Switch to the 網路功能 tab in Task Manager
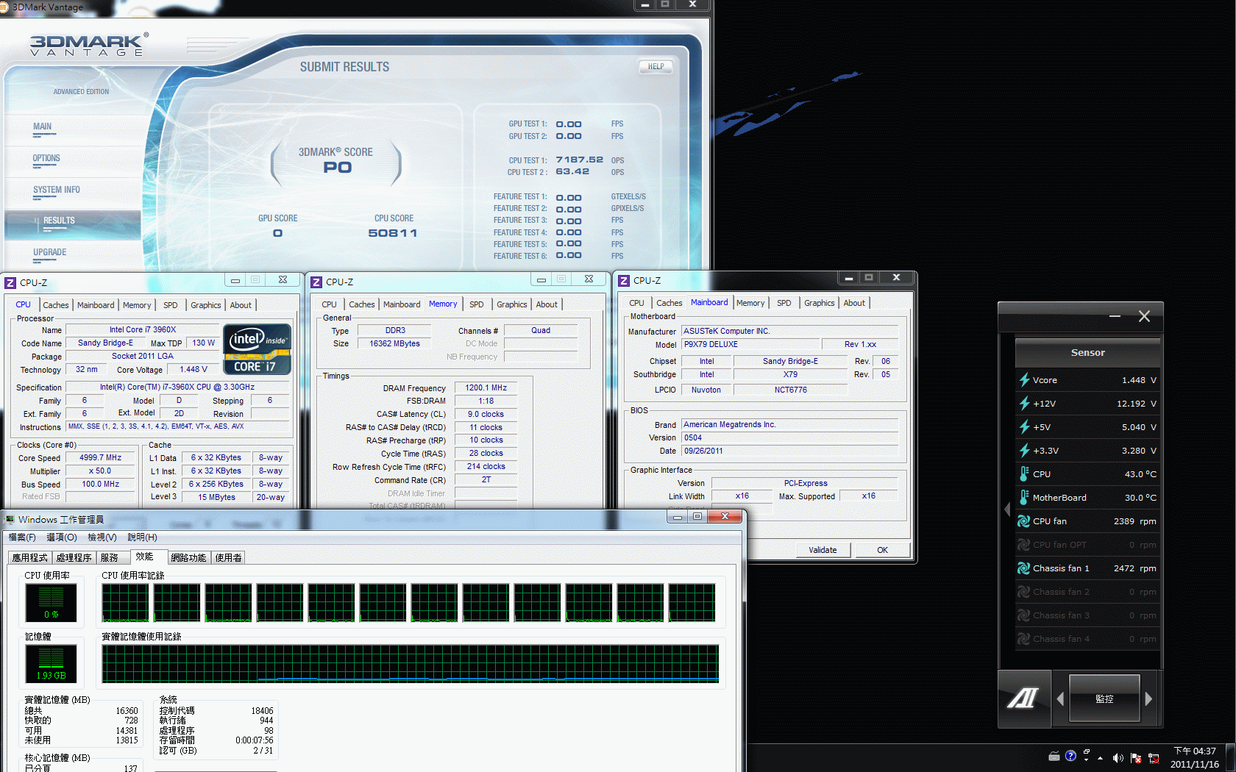1236x772 pixels. 188,558
